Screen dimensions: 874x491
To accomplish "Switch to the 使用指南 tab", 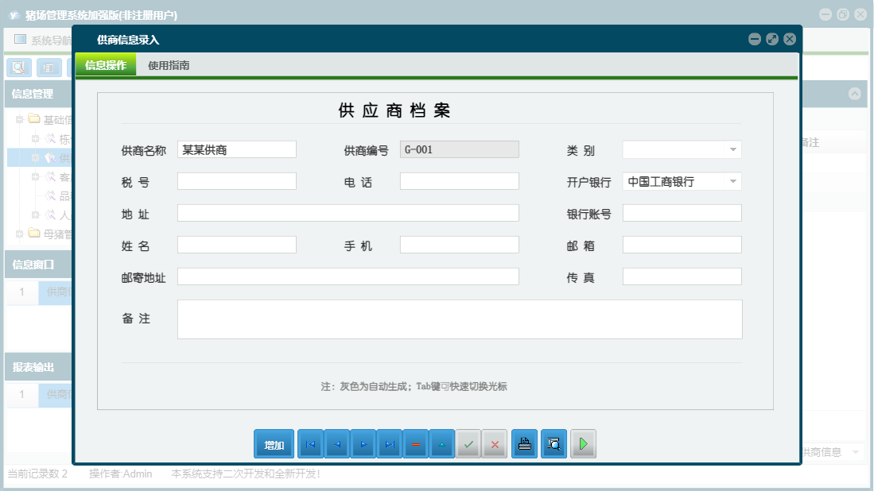I will pyautogui.click(x=170, y=65).
